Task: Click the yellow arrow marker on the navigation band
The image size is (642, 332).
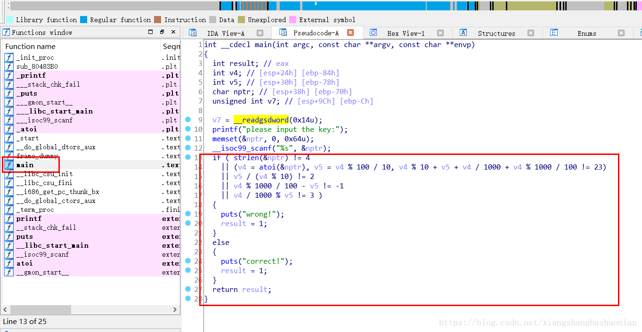Action: point(315,5)
